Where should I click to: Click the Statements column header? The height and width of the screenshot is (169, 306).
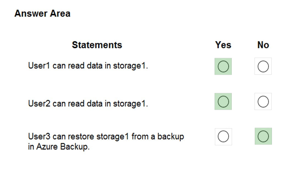coord(97,45)
